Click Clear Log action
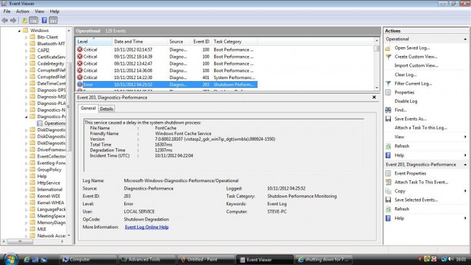This screenshot has height=265, width=471. 406,75
